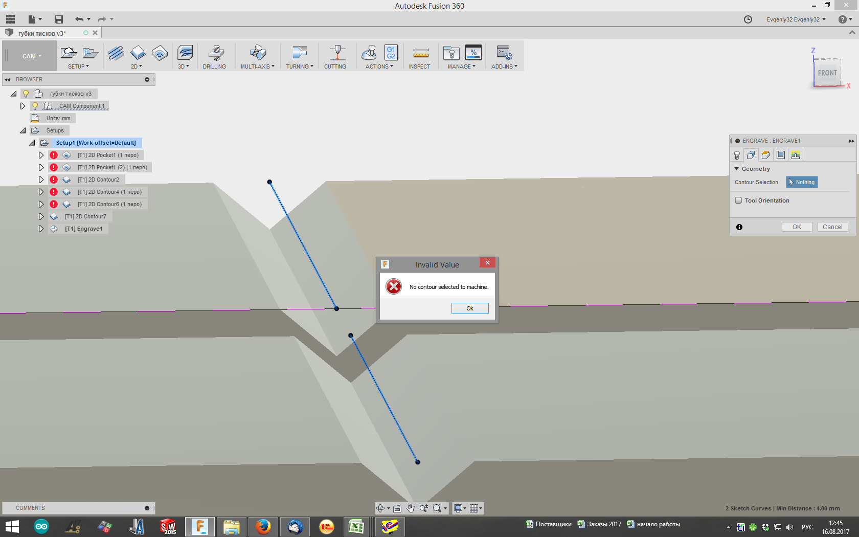Collapse the Geometry section in Engrave panel
The width and height of the screenshot is (859, 537).
(x=737, y=169)
